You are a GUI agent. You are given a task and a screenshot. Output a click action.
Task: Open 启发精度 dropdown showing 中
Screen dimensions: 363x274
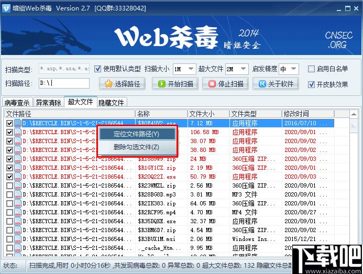(x=289, y=69)
